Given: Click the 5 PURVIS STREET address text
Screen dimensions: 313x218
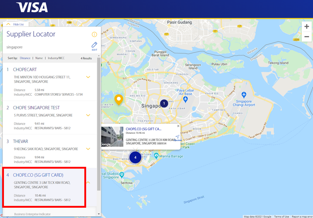Looking at the screenshot, I should point(43,115).
